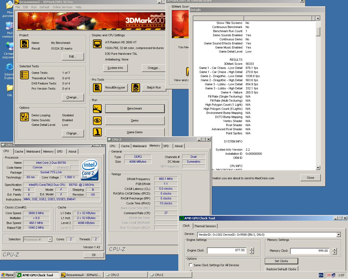This screenshot has width=348, height=279.
Task: Increase the Engine Clock with the up arrow
Action: [252, 249]
